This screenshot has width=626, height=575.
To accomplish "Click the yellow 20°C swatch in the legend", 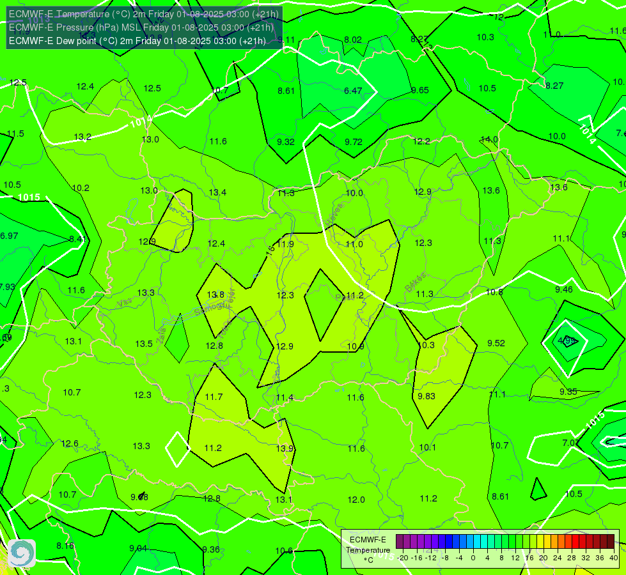I will pos(540,542).
